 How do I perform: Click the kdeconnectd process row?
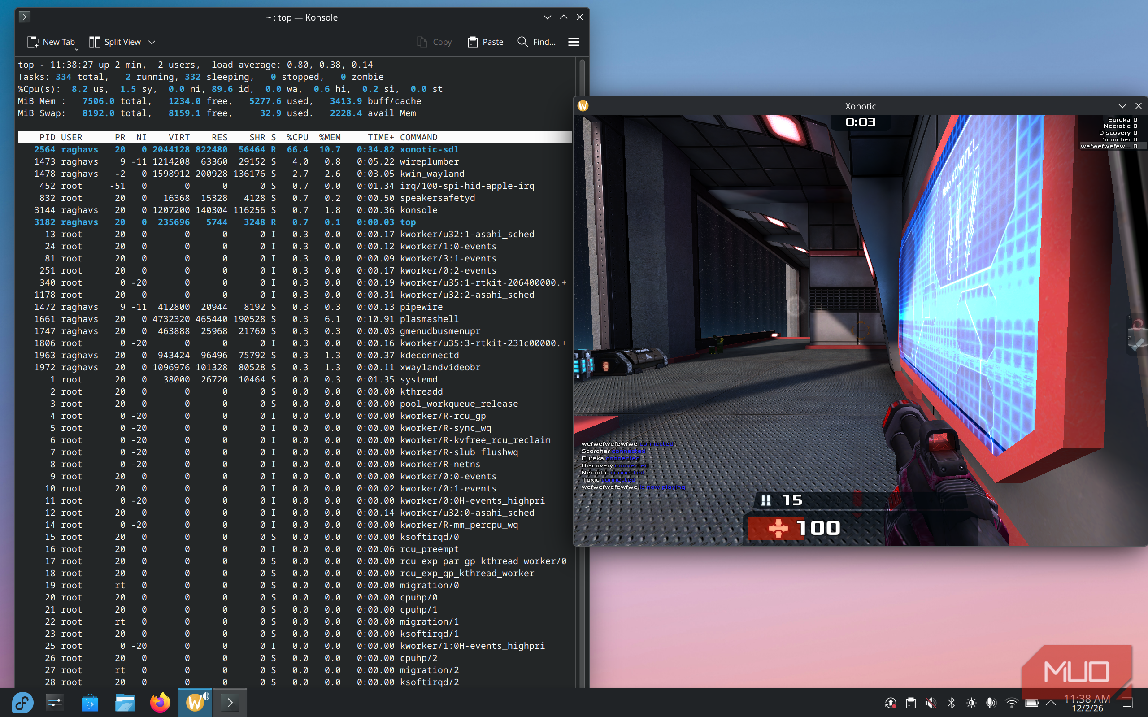click(x=295, y=355)
